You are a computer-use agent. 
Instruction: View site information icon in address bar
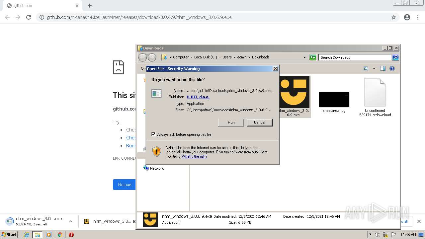(42, 17)
